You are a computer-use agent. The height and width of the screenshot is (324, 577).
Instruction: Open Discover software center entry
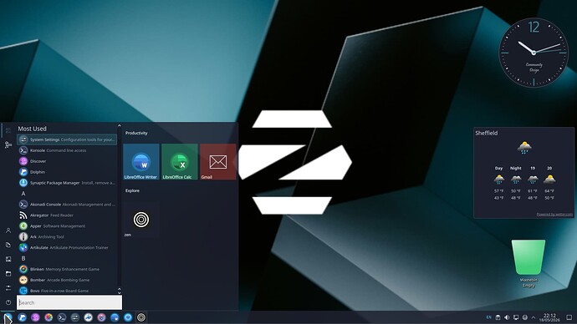[67, 161]
